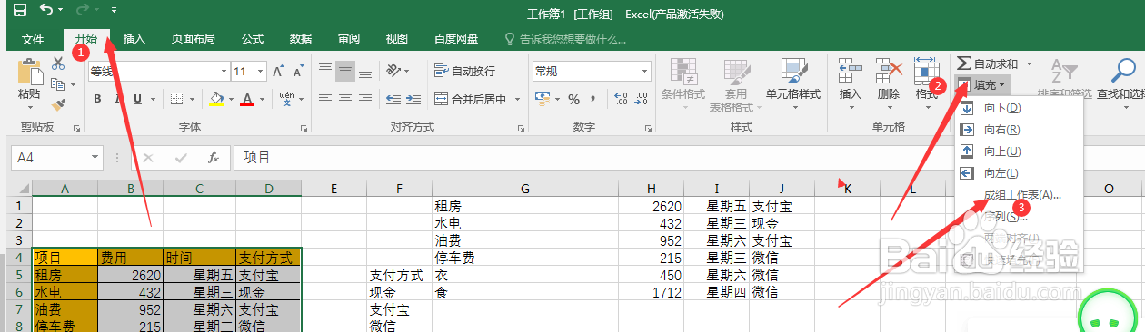Image resolution: width=1145 pixels, height=332 pixels.
Task: Click the Cut scissors icon
Action: (58, 63)
